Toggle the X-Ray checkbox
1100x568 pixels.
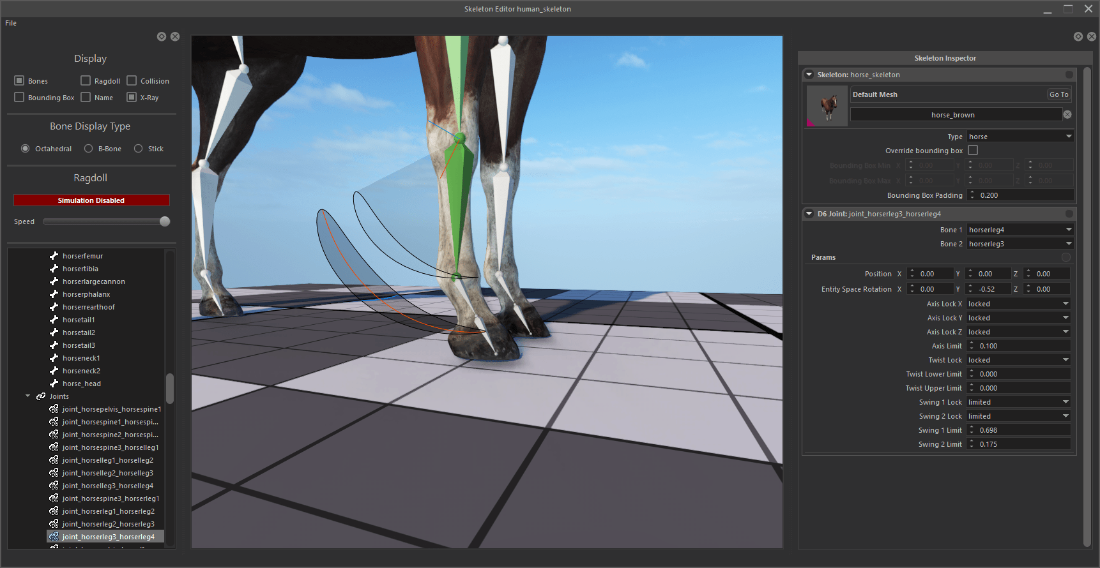point(132,97)
